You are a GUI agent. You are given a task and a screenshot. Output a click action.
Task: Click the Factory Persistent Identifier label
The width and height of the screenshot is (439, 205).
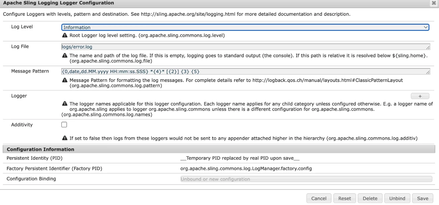(54, 168)
